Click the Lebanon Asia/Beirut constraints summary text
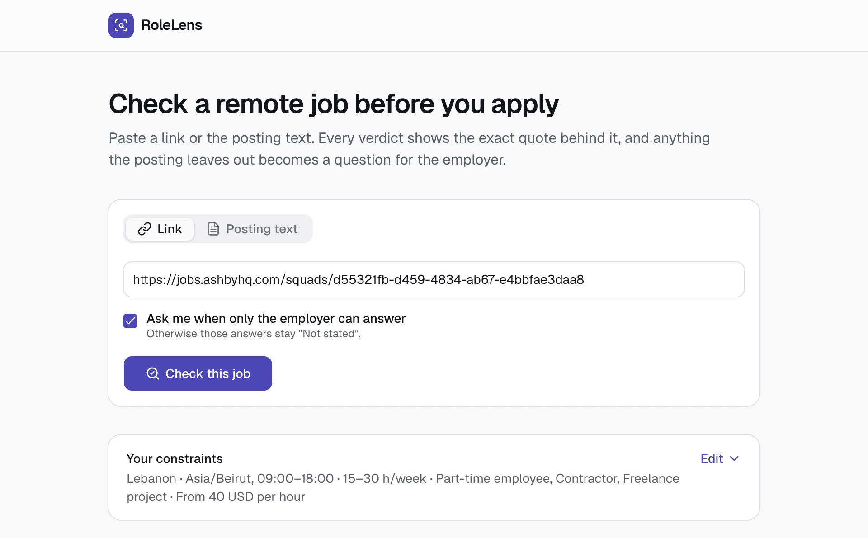 pos(403,487)
